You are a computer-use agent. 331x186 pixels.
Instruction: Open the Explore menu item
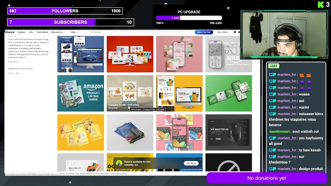coord(21,32)
